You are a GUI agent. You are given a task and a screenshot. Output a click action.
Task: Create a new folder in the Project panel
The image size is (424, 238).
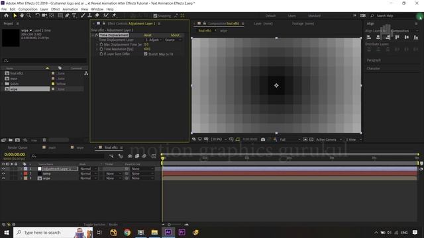click(11, 140)
